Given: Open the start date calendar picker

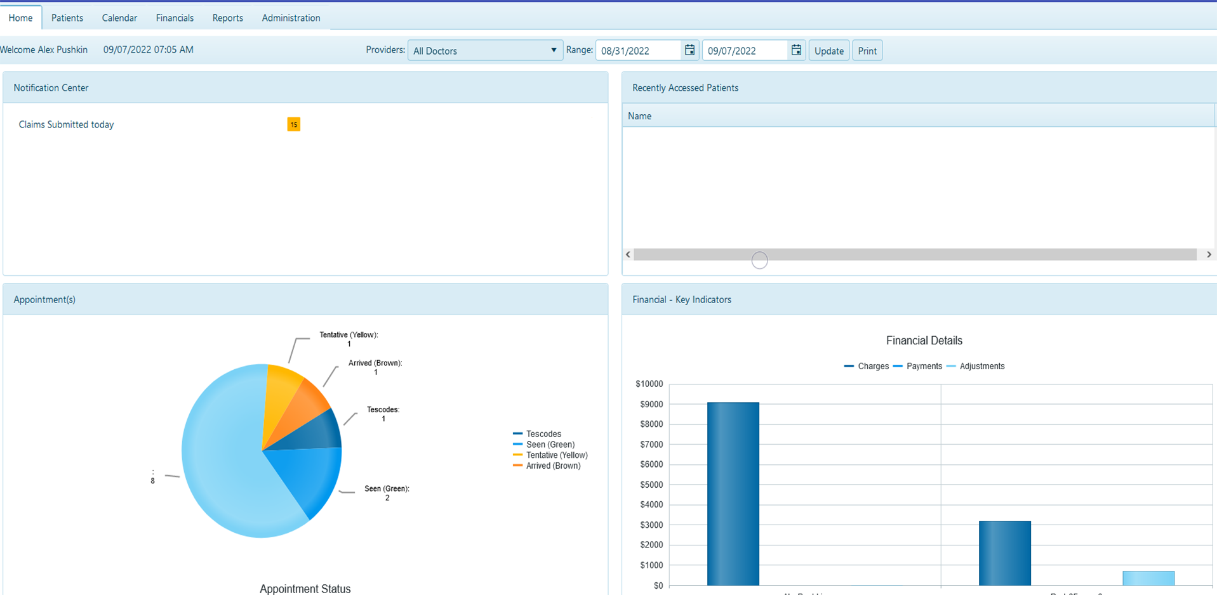Looking at the screenshot, I should (689, 50).
